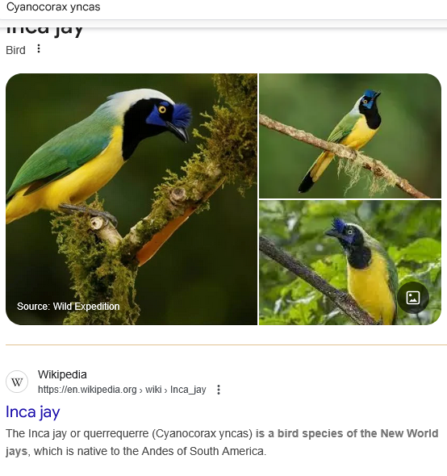This screenshot has height=476, width=447.
Task: Click the Wikipedia W favicon
Action: coord(17,382)
